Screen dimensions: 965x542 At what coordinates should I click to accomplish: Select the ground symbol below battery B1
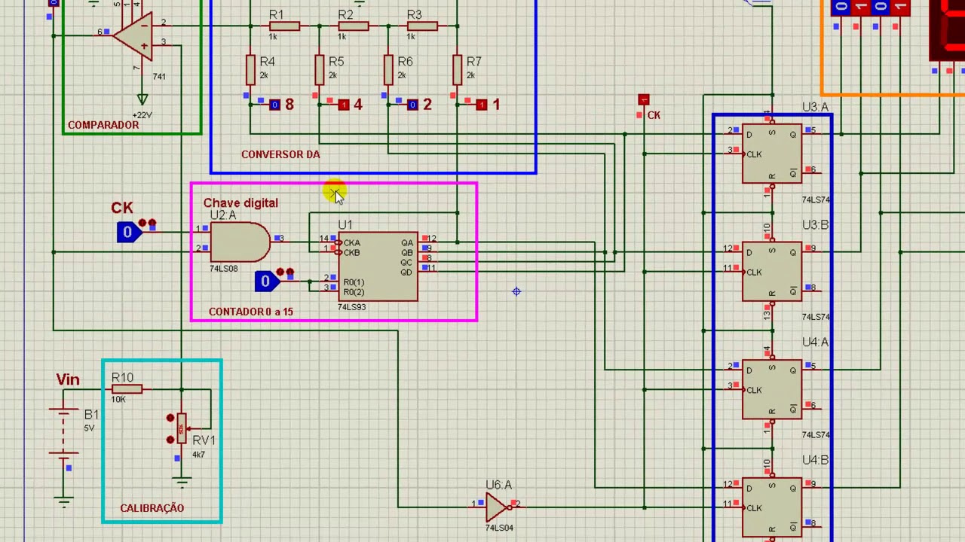click(64, 500)
